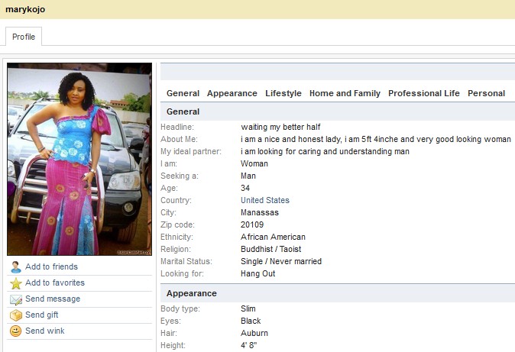The image size is (515, 352).
Task: Click the star icon for favorites
Action: (x=15, y=283)
